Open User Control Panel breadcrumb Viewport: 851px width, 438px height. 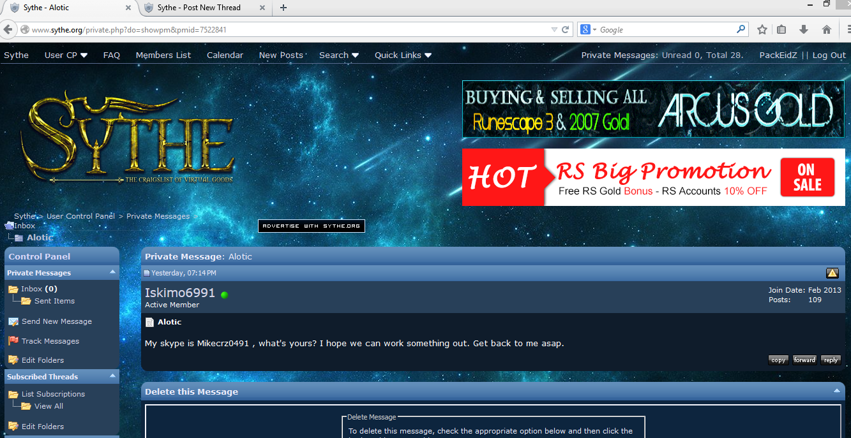point(80,216)
